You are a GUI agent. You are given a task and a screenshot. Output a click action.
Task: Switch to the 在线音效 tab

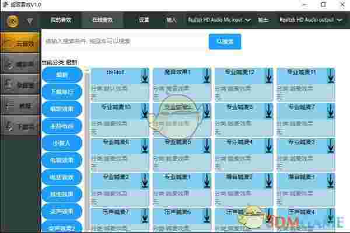pos(103,20)
